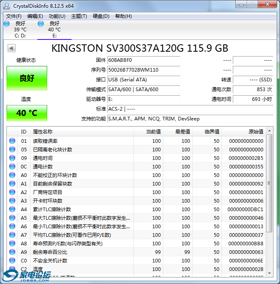The height and width of the screenshot is (284, 280).
Task: Sort by the 原始值 column header
Action: click(244, 132)
